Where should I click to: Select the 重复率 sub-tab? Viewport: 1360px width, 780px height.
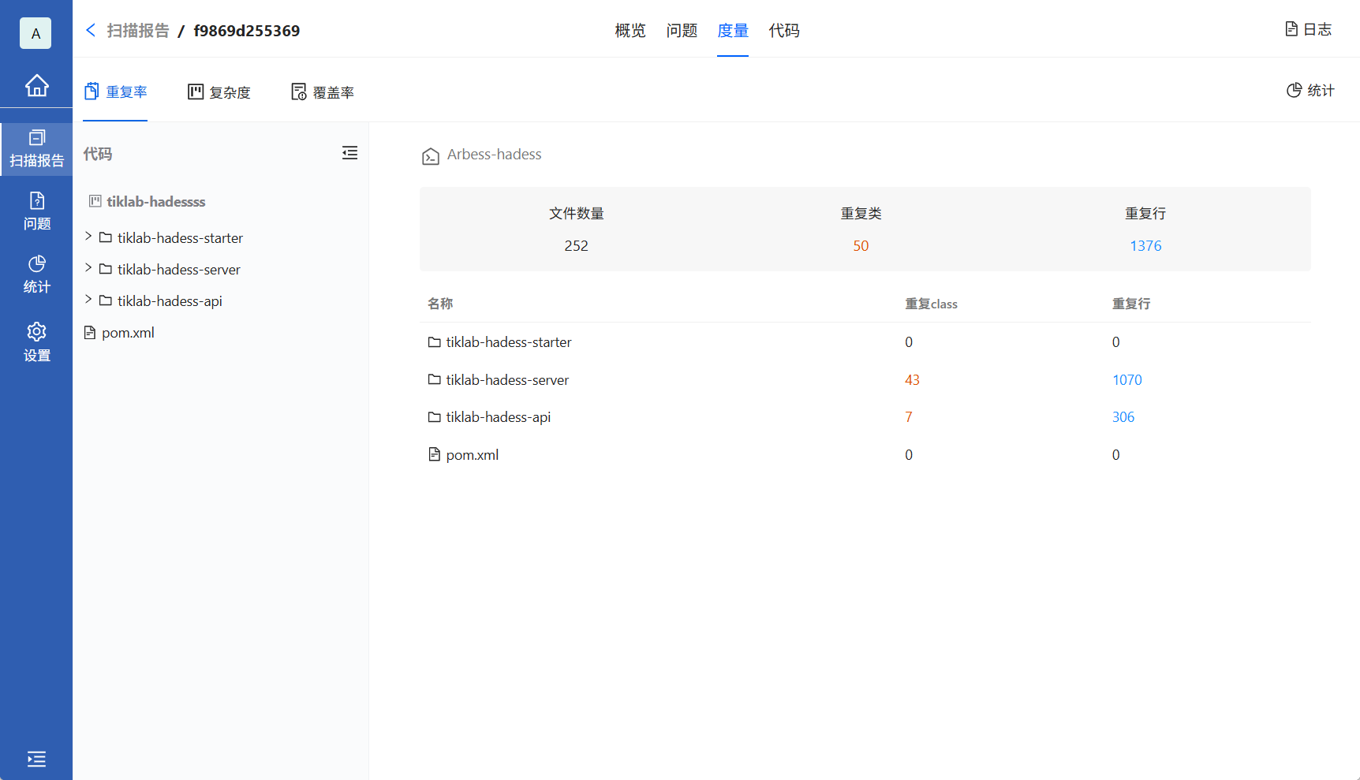click(x=115, y=92)
